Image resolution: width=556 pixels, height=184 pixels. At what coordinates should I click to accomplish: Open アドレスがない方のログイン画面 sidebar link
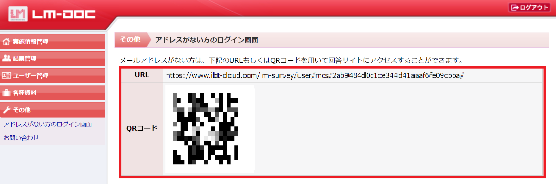pos(48,124)
